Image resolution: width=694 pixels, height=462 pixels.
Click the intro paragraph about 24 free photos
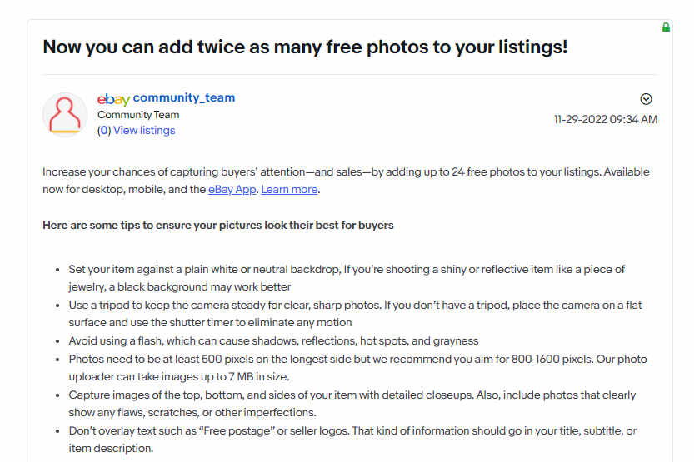(x=346, y=181)
